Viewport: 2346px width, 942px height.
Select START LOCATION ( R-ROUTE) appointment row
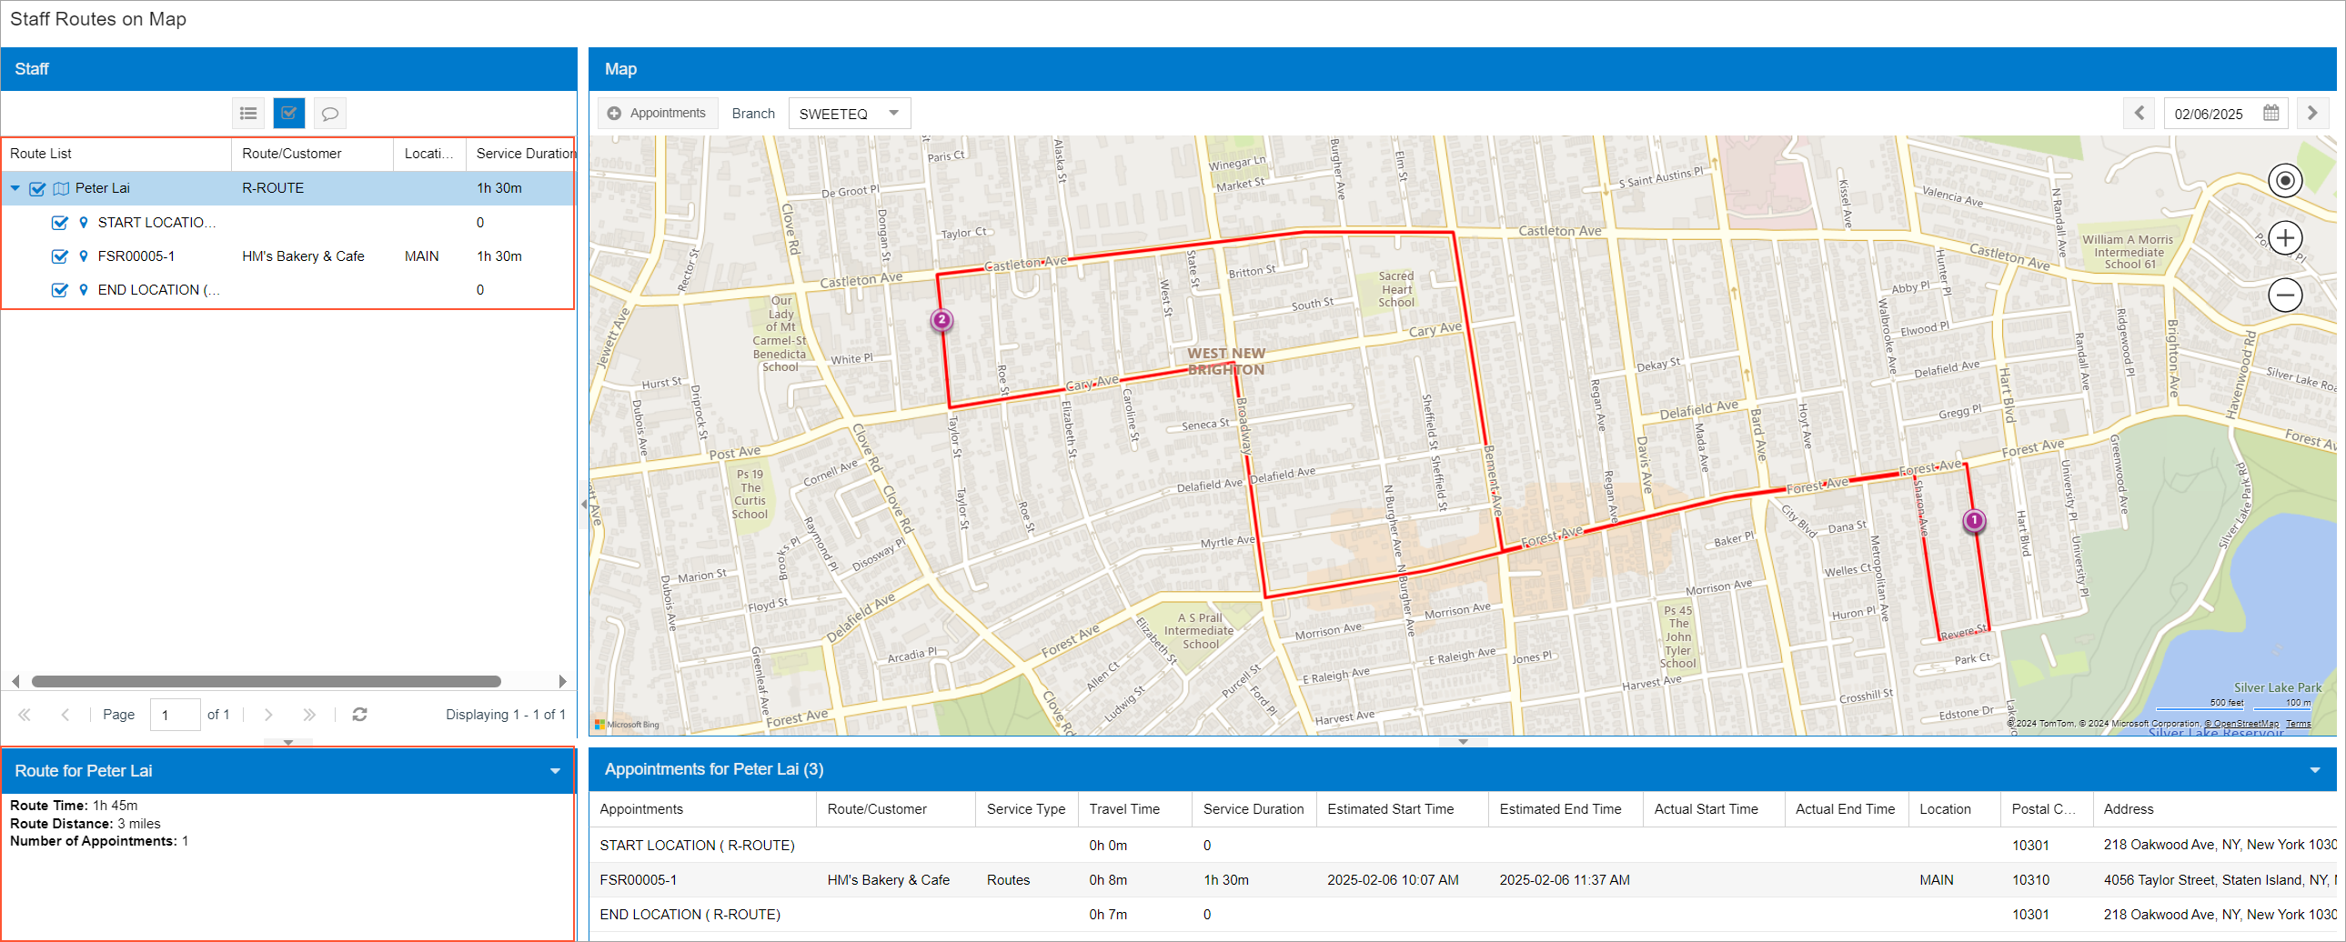click(1463, 846)
